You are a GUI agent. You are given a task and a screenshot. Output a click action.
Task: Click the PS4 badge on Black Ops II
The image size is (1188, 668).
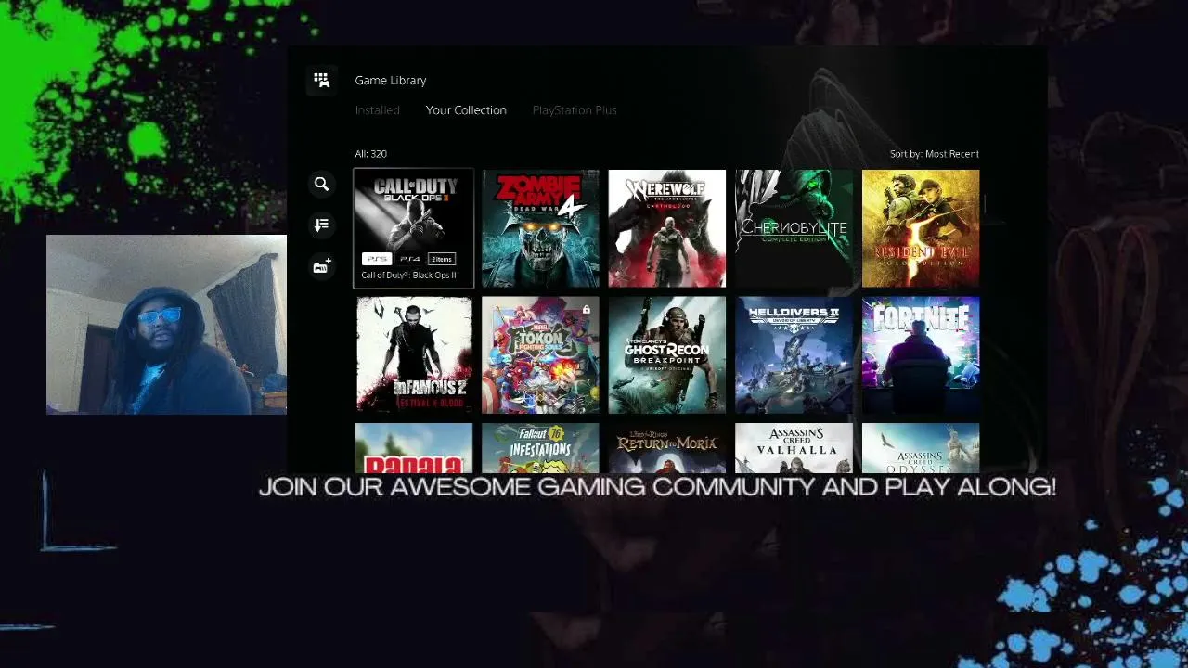[409, 259]
